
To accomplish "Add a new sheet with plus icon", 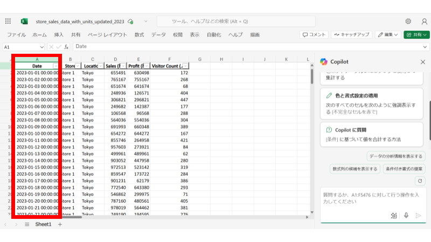I will tap(60, 224).
